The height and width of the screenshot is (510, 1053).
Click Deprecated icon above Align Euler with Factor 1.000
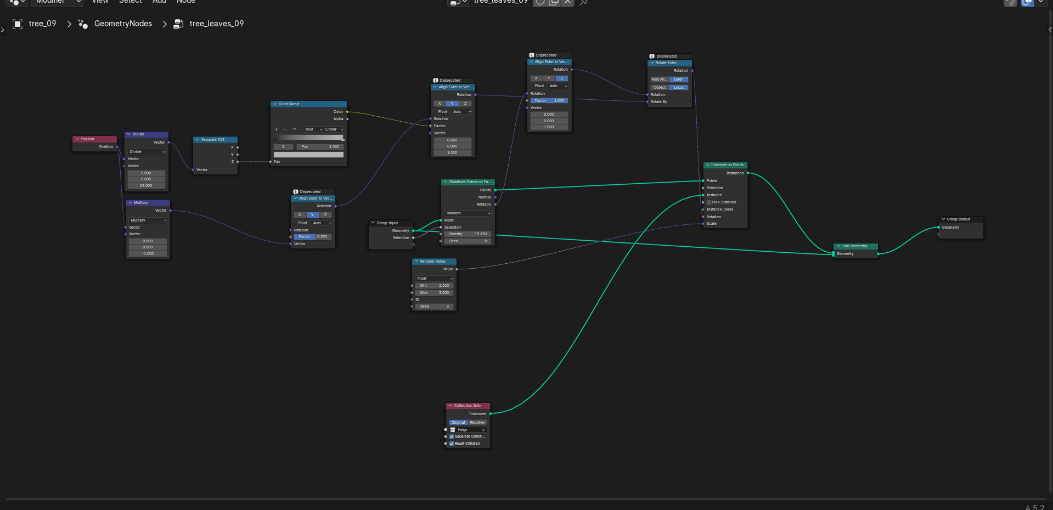pos(531,55)
